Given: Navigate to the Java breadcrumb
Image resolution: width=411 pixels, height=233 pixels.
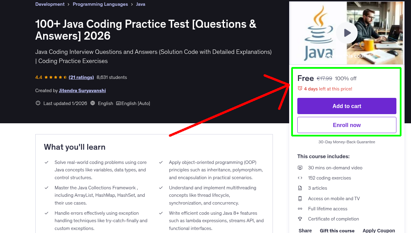Looking at the screenshot, I should click(x=141, y=4).
